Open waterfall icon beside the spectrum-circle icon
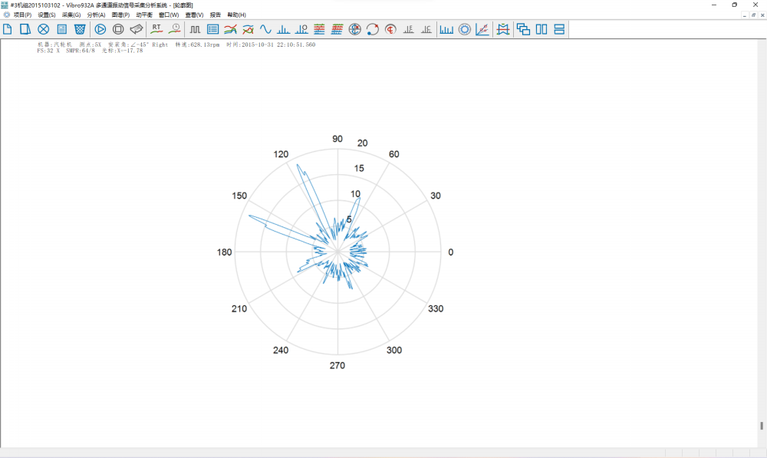 pyautogui.click(x=319, y=29)
